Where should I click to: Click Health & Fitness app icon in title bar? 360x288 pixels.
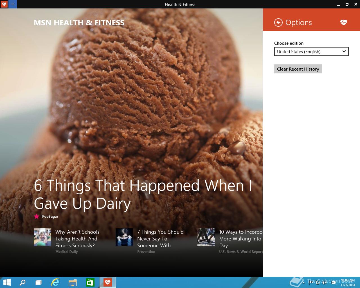pyautogui.click(x=4, y=4)
